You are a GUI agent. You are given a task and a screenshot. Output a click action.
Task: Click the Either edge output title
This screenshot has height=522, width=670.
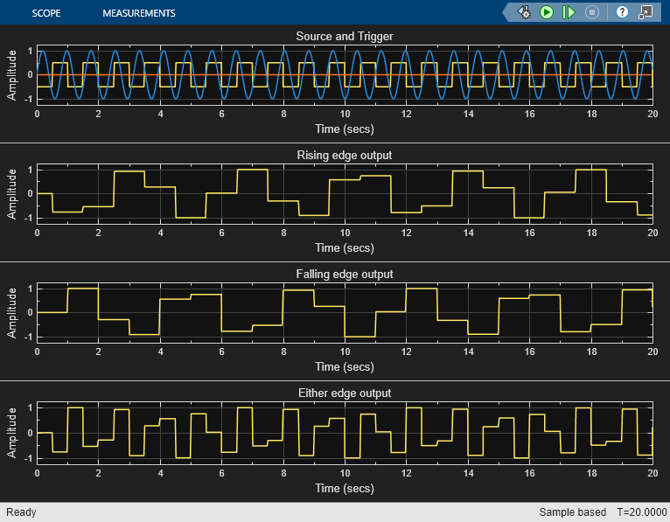[345, 393]
